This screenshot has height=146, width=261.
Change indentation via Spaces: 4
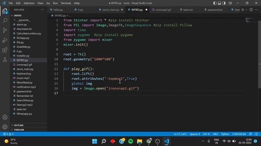(195, 134)
